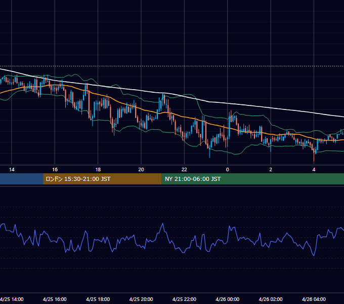
Task: Click the blue session bar before ロンドン
Action: tap(21, 179)
